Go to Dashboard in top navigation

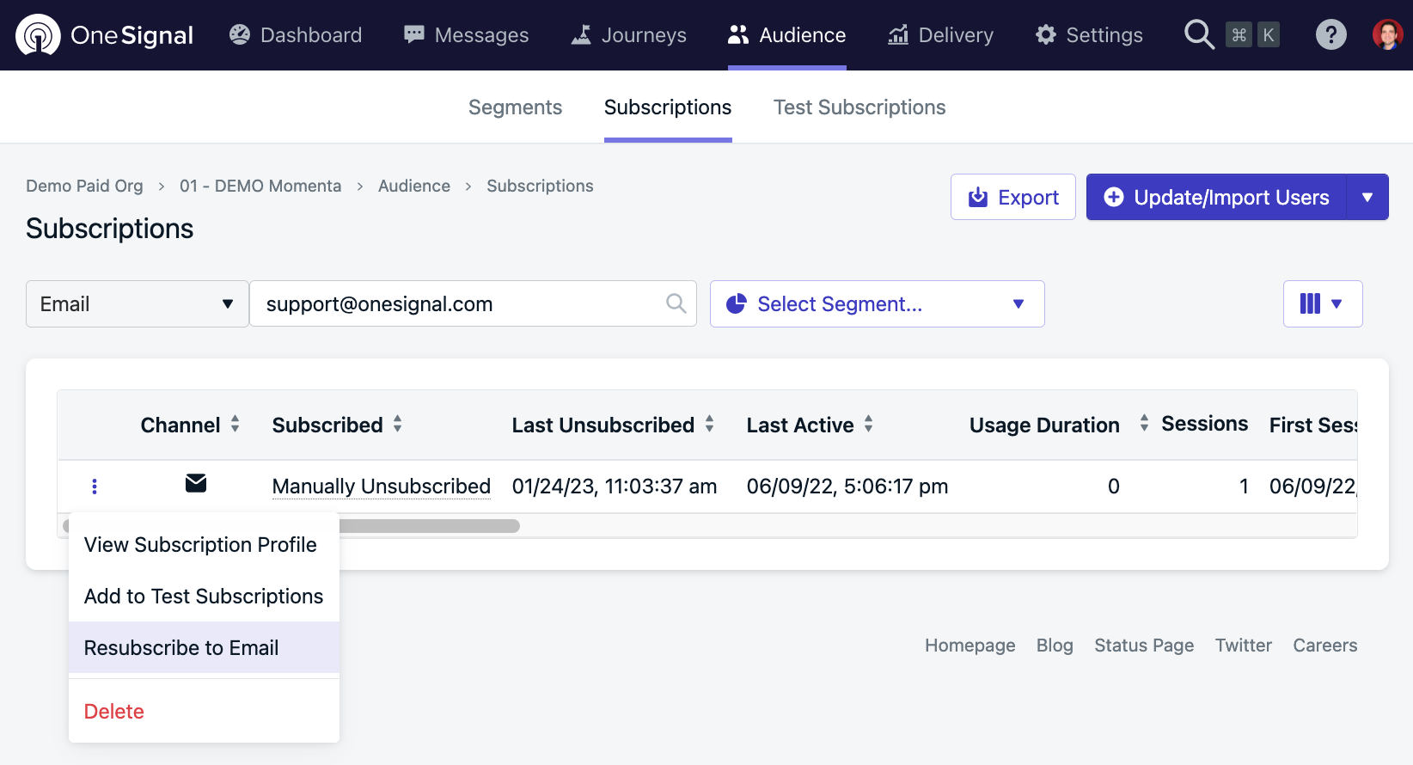[x=296, y=35]
